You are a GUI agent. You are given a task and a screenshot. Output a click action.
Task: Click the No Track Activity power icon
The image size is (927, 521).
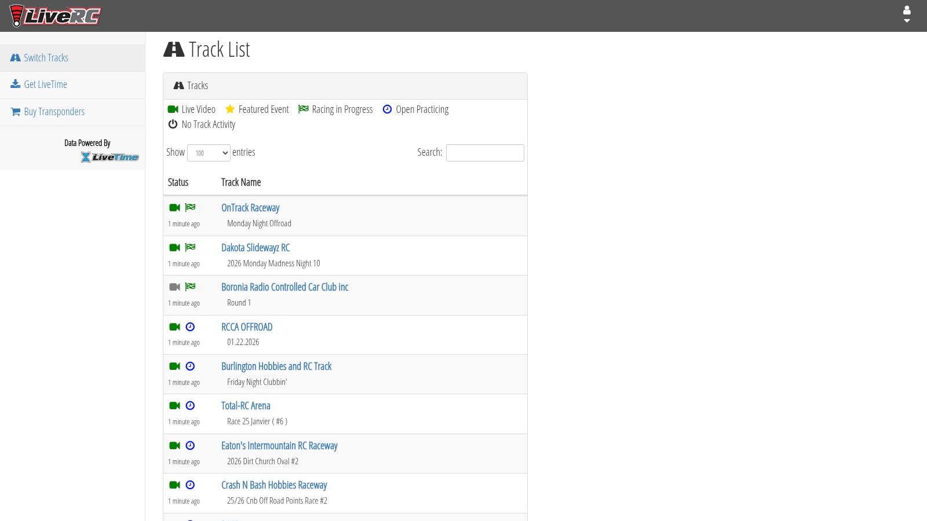click(x=173, y=124)
